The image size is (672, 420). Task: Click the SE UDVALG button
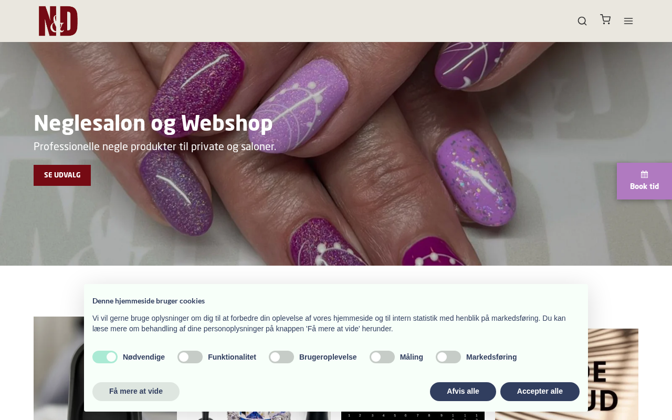(62, 175)
